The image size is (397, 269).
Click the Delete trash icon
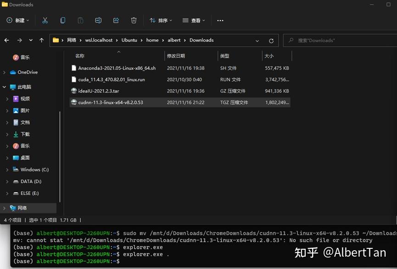[x=134, y=21]
